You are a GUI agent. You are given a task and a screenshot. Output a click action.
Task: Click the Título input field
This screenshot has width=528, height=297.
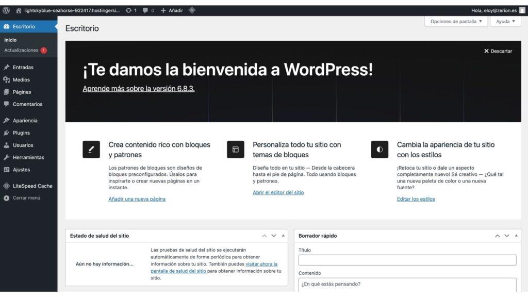(x=407, y=259)
